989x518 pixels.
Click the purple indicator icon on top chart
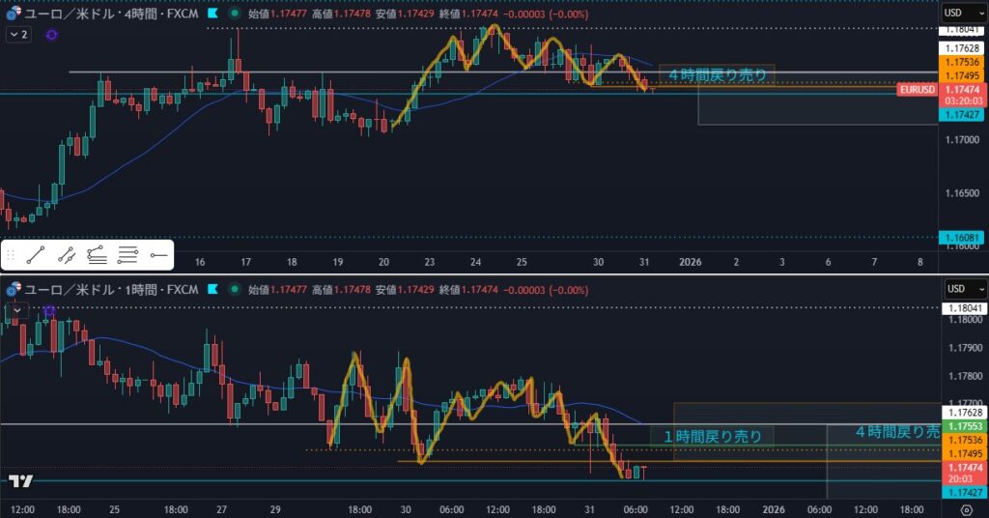pyautogui.click(x=51, y=35)
